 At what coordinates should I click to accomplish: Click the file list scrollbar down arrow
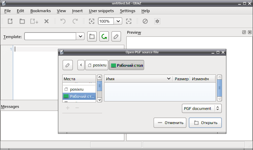coord(219,99)
